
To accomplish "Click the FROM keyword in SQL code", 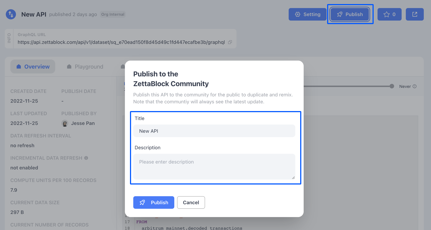I will (142, 222).
